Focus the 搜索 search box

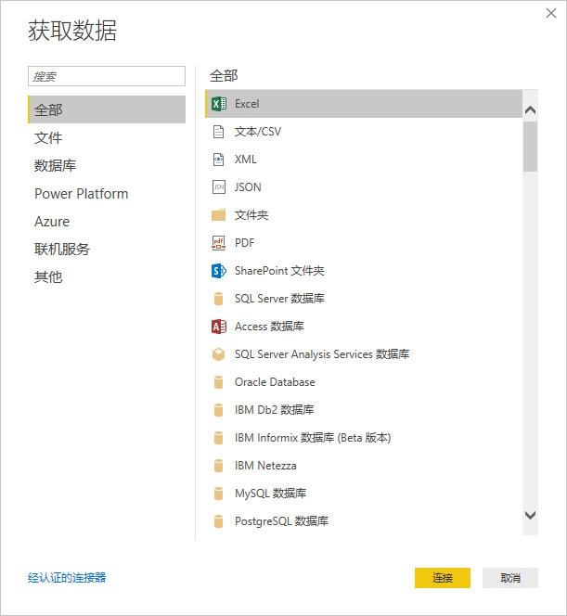(x=107, y=76)
